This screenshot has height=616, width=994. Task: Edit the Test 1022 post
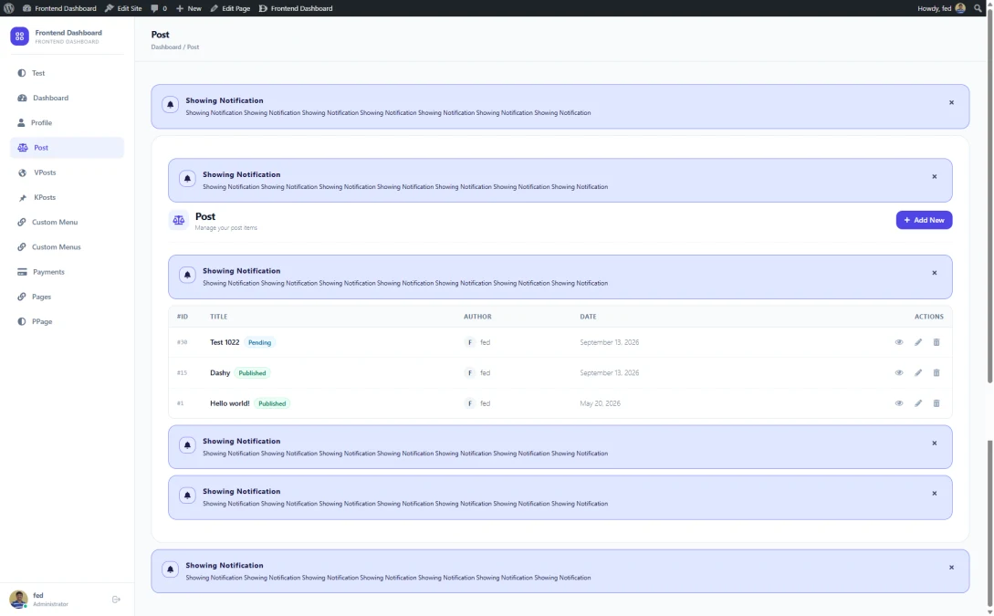(x=918, y=342)
